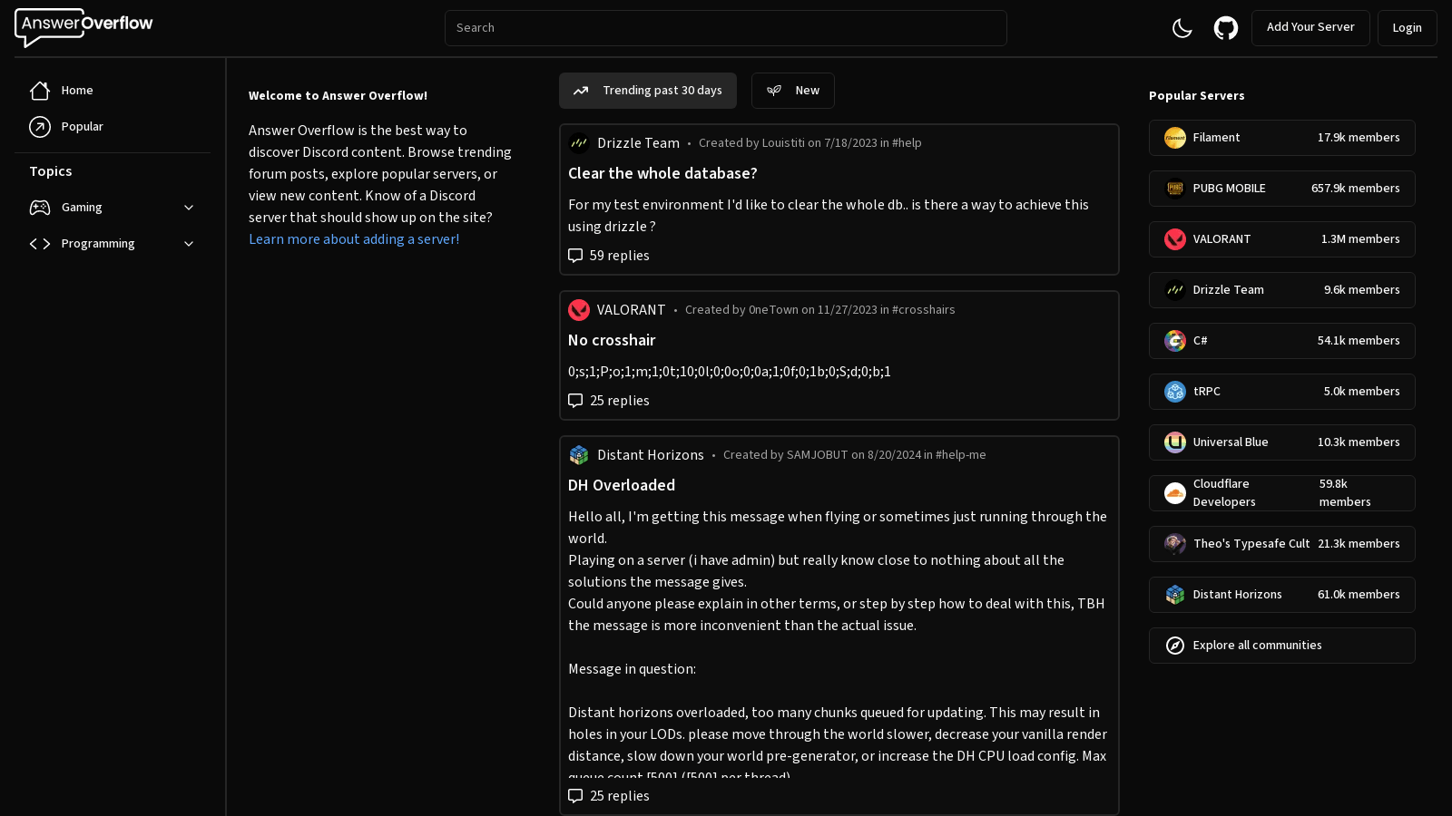The height and width of the screenshot is (816, 1452).
Task: Open Gaming topic label
Action: tap(82, 208)
